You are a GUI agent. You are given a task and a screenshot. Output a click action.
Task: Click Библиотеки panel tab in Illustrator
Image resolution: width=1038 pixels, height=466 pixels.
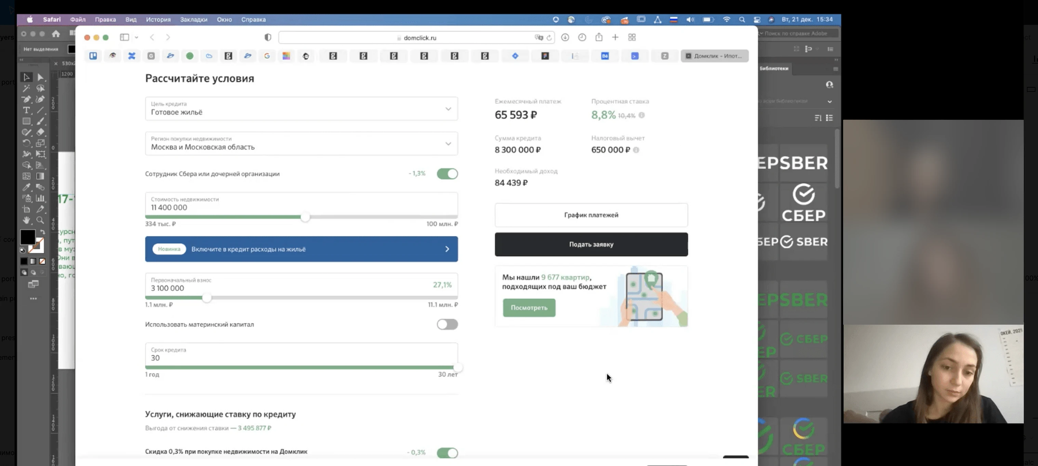774,68
